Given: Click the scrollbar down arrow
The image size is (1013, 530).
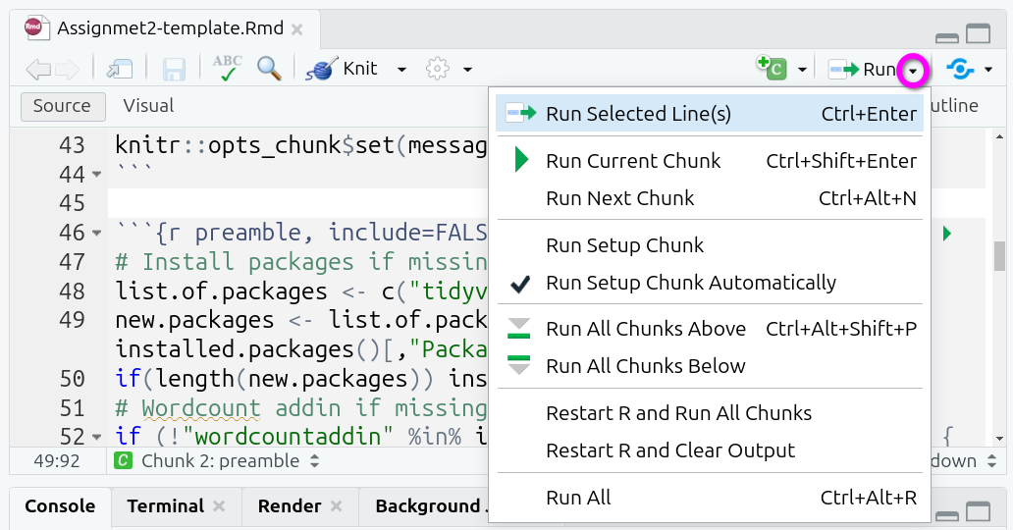Looking at the screenshot, I should click(x=999, y=438).
